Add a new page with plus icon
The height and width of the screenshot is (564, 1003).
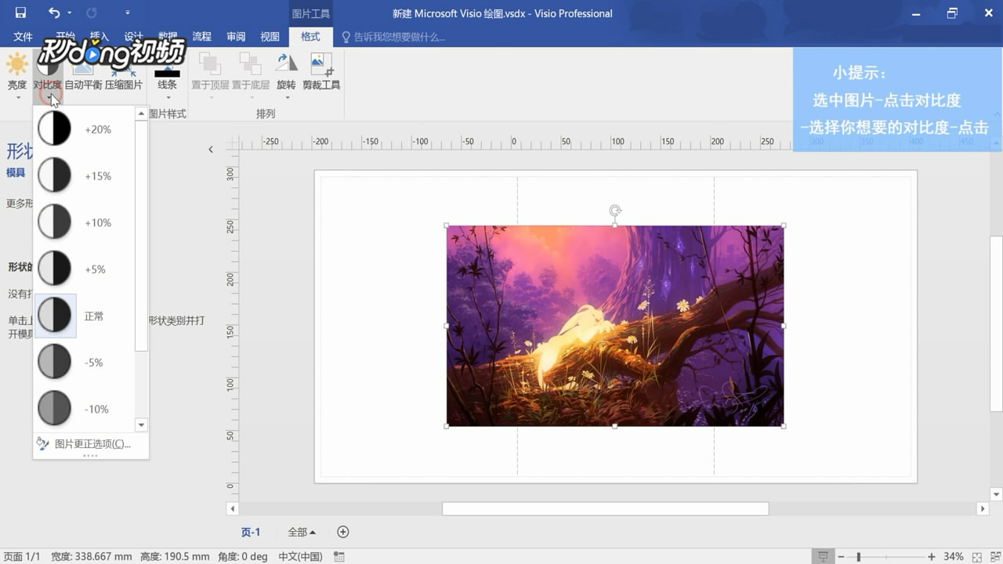coord(342,532)
